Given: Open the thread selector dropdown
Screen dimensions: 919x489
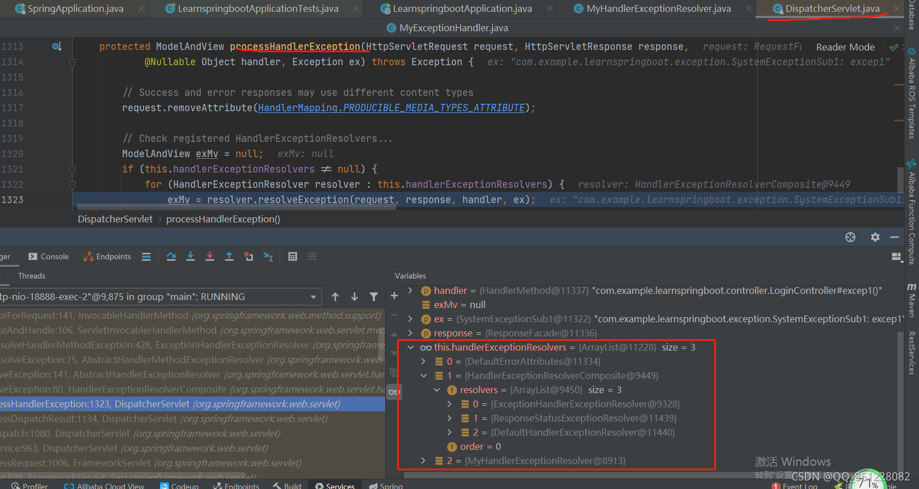Looking at the screenshot, I should click(313, 297).
